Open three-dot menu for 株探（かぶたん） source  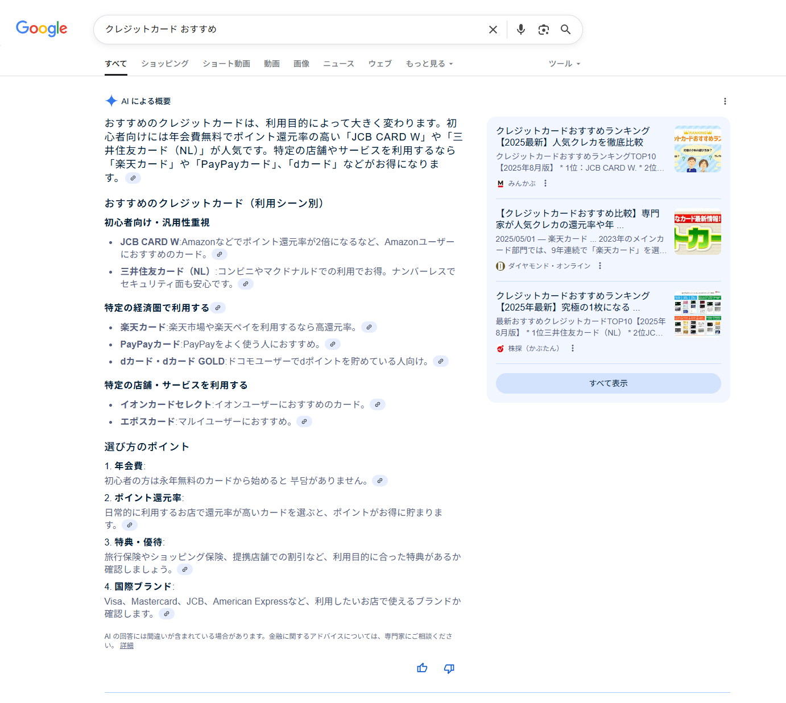point(573,348)
